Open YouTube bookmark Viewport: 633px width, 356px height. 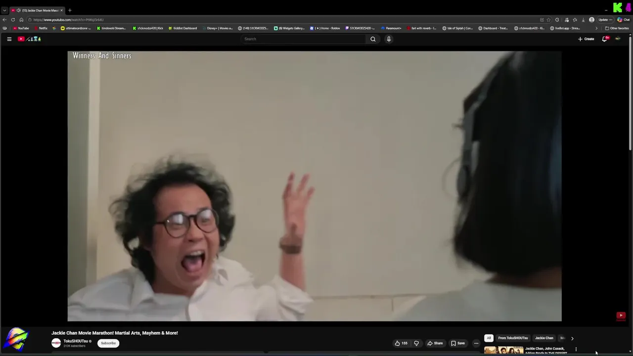click(x=21, y=28)
